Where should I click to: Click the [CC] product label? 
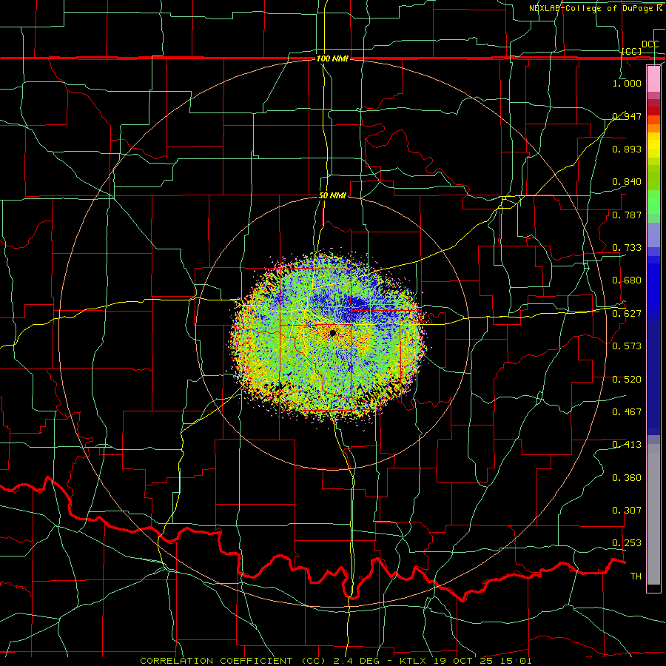pos(632,51)
